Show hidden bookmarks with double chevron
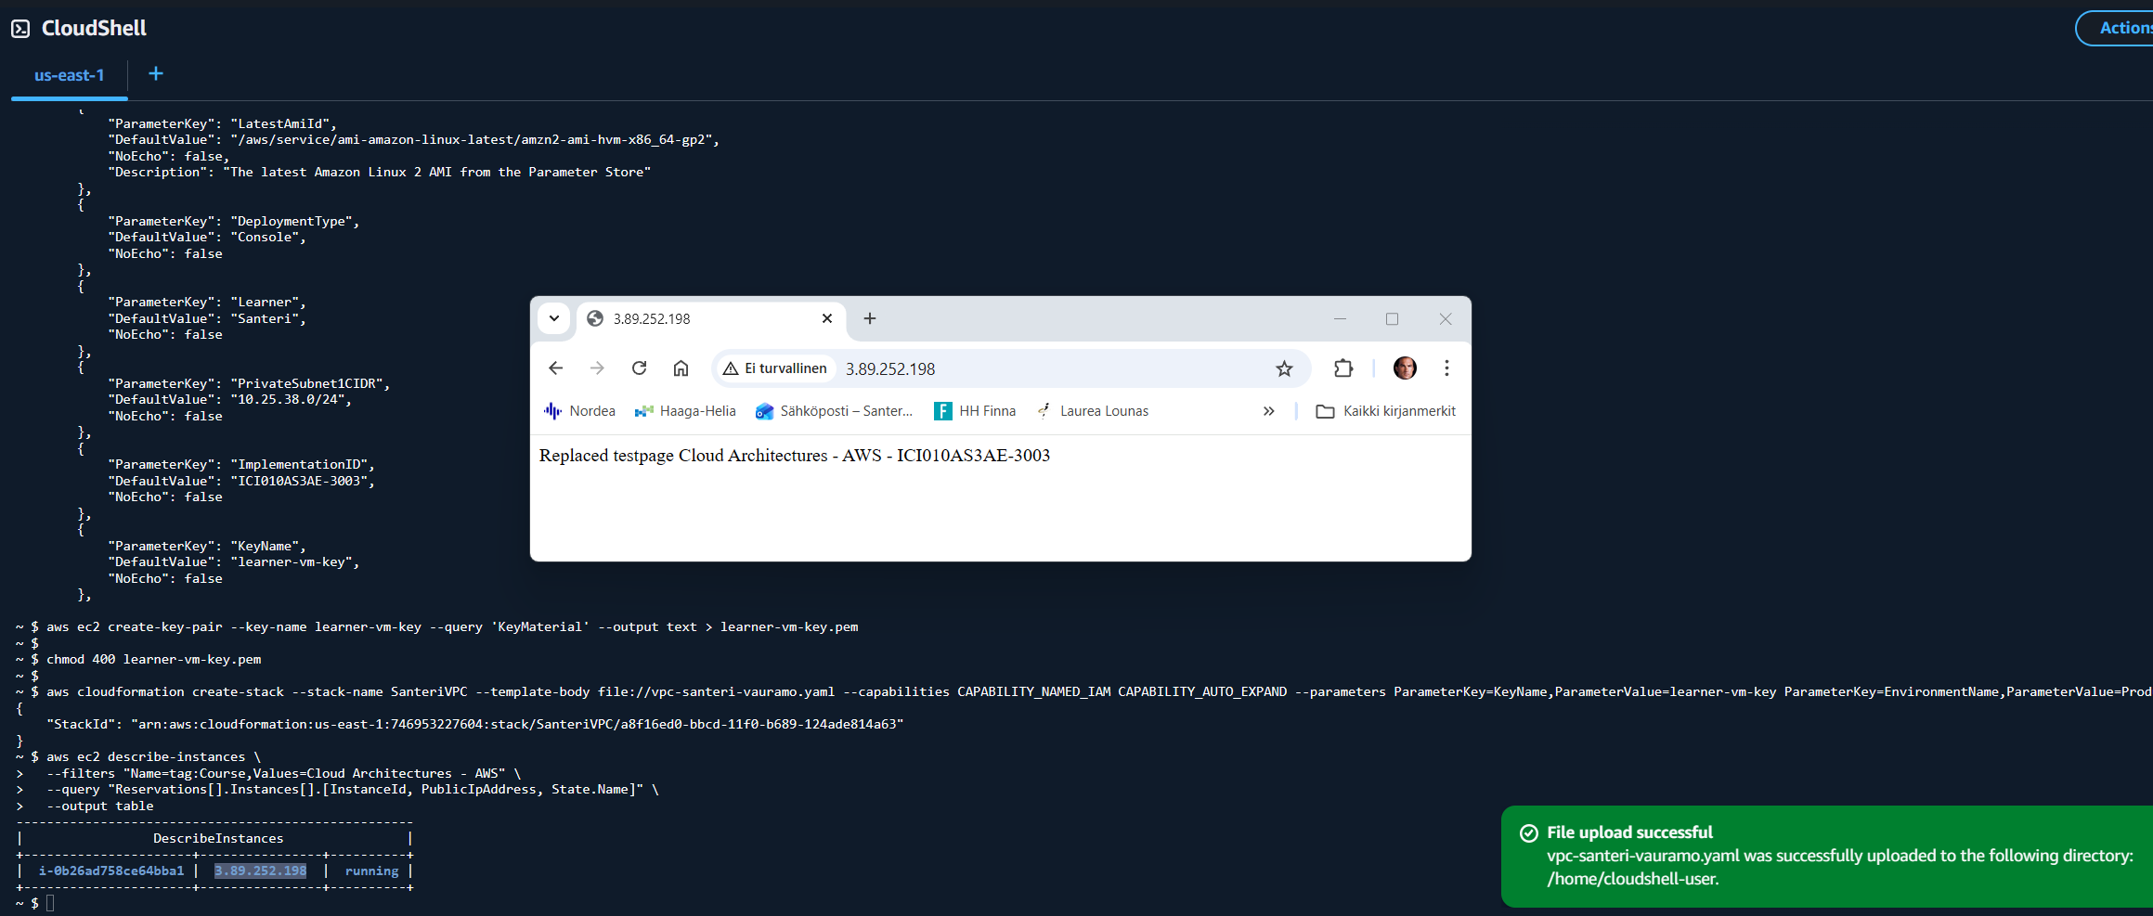The height and width of the screenshot is (916, 2153). tap(1268, 411)
